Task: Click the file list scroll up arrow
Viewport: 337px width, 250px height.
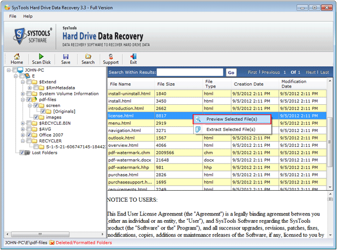Action: pyautogui.click(x=330, y=81)
